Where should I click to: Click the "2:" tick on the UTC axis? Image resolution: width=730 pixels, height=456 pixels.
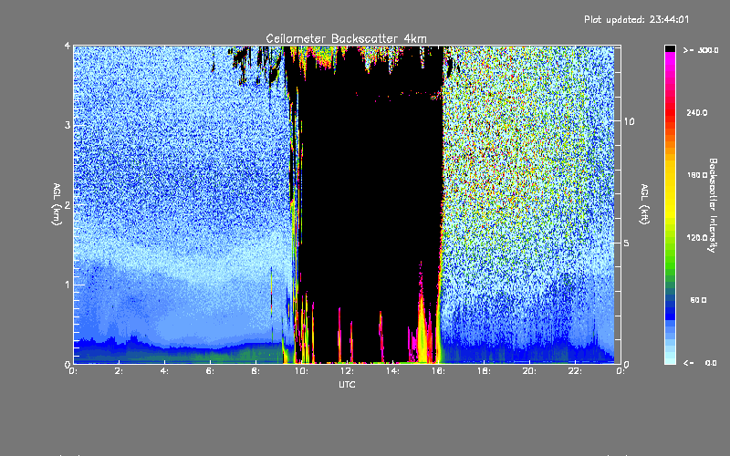(119, 371)
